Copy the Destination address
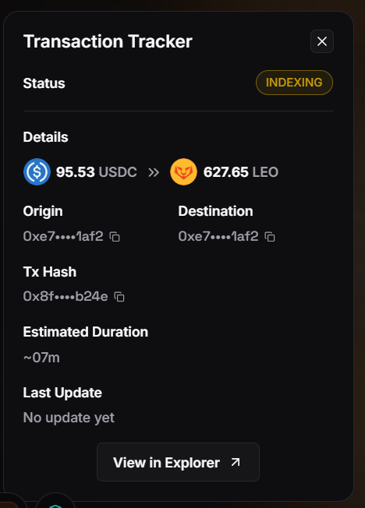This screenshot has width=365, height=508. pyautogui.click(x=270, y=237)
